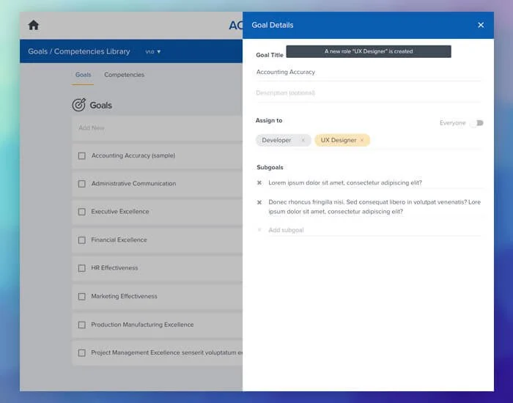Edit the Accounting Accuracy title field
Viewport: 513px width, 403px height.
pyautogui.click(x=369, y=72)
